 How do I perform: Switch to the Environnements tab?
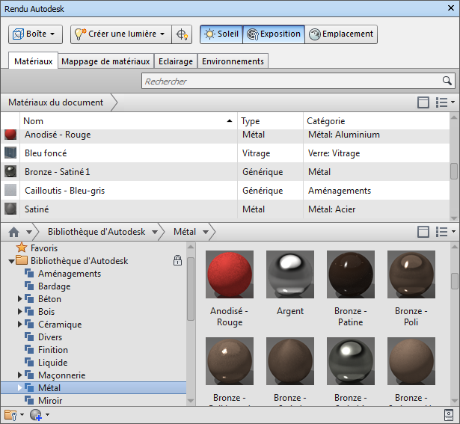(233, 61)
